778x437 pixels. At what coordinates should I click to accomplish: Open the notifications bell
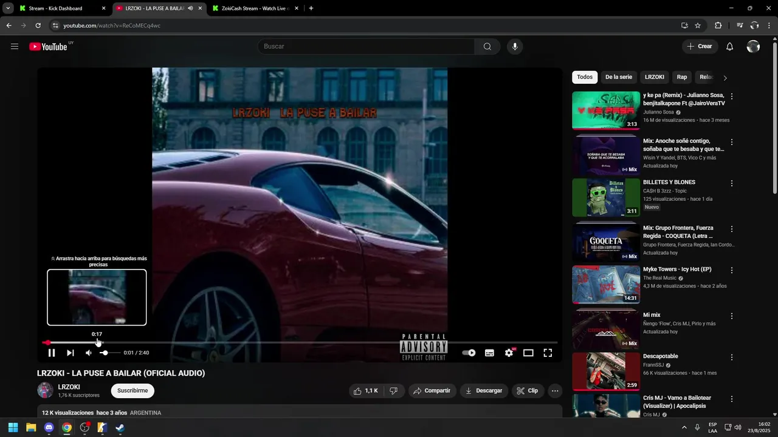pos(730,47)
